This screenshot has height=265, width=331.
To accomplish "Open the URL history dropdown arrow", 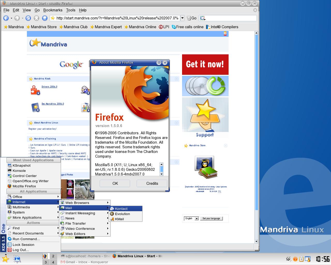I will click(182, 18).
